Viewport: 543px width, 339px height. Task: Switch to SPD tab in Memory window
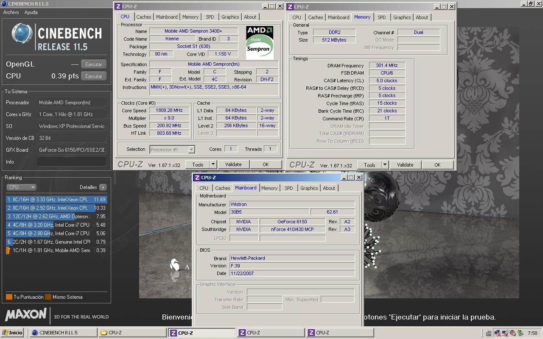tap(382, 17)
